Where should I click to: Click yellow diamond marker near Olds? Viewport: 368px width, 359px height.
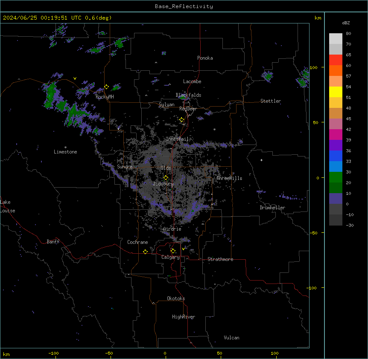click(x=166, y=178)
